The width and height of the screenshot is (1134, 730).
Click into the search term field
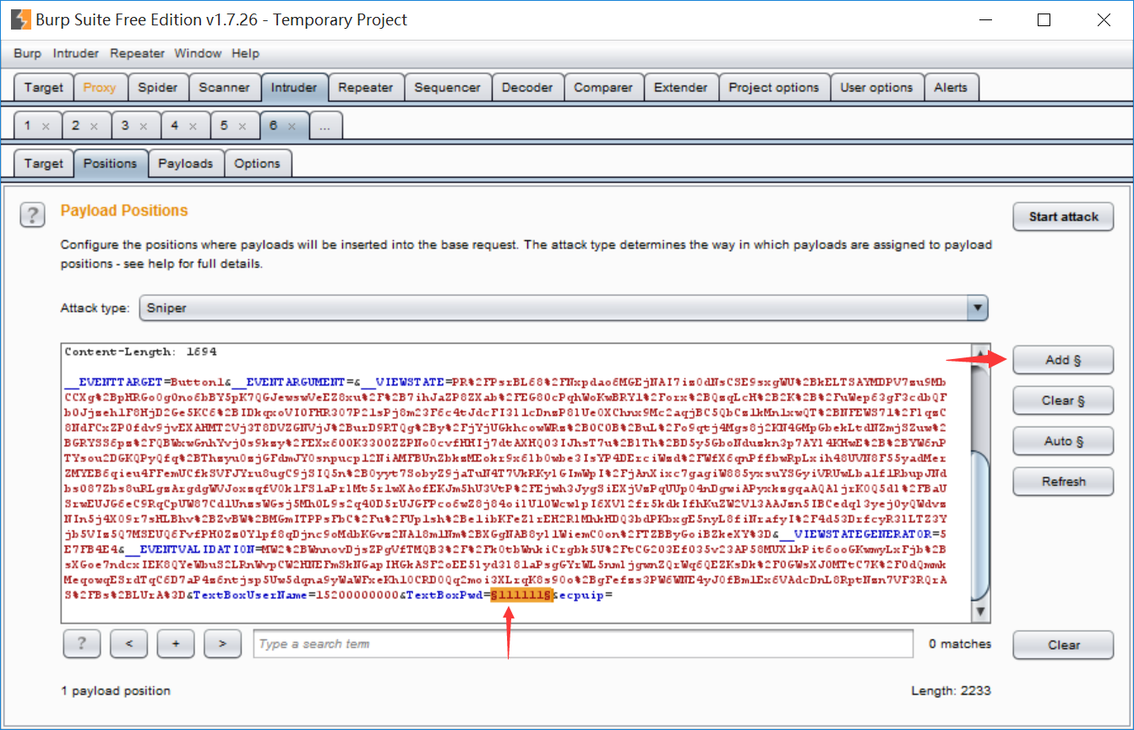583,644
